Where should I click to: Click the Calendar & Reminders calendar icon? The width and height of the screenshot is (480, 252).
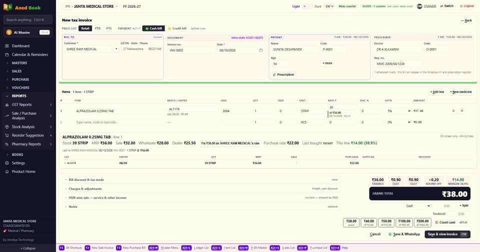coord(6,54)
